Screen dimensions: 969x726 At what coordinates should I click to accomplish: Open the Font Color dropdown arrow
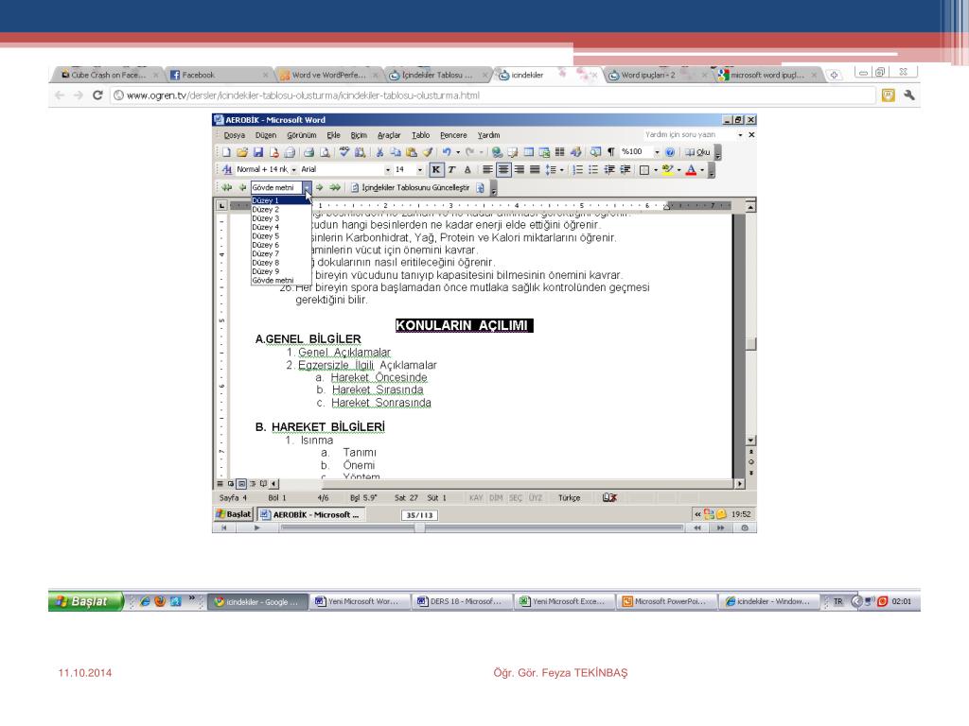pos(703,170)
